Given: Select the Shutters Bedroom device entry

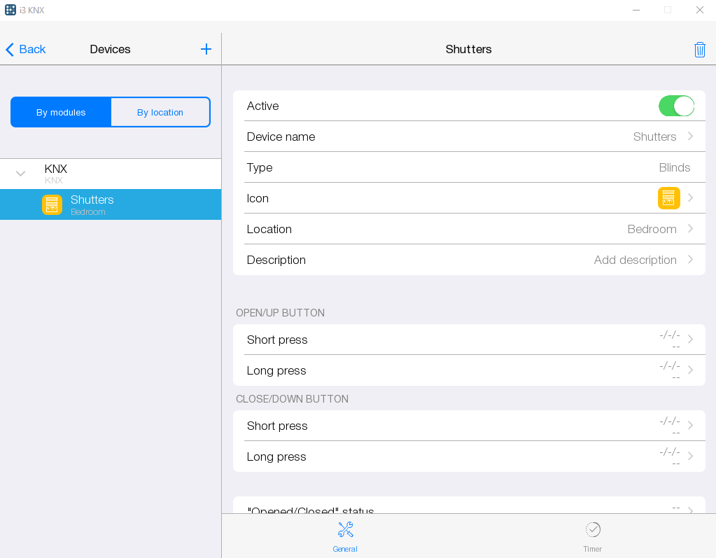Looking at the screenshot, I should tap(126, 204).
